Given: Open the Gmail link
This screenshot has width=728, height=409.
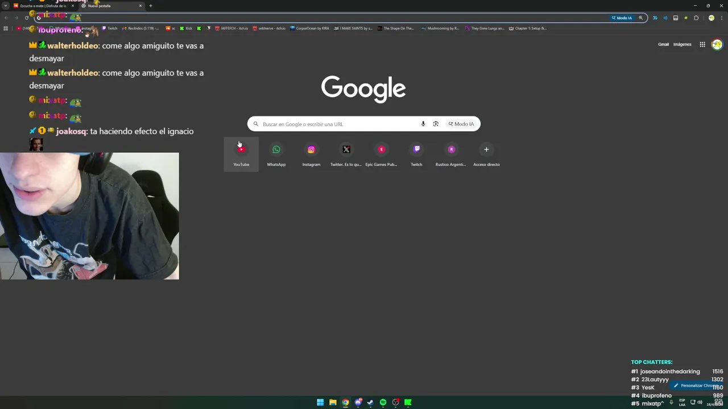Looking at the screenshot, I should 663,44.
